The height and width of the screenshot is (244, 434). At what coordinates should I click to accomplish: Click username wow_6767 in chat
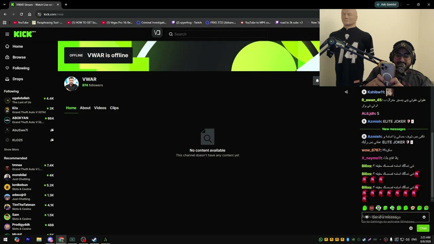371,150
